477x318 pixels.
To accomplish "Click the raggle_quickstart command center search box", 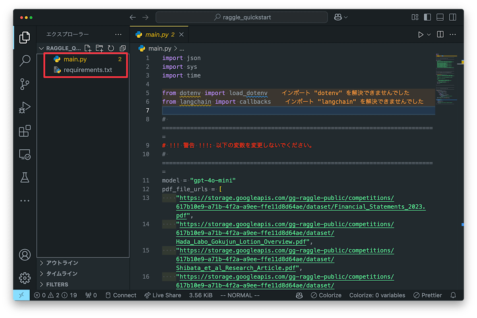I will (242, 17).
